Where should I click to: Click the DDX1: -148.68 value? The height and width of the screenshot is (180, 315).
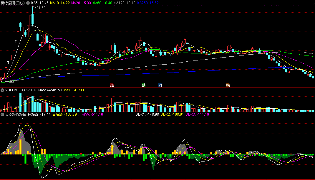pyautogui.click(x=147, y=115)
